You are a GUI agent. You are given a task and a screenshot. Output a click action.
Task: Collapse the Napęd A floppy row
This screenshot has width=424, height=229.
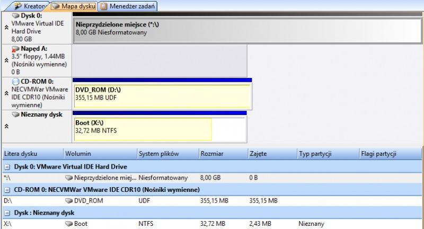point(6,60)
